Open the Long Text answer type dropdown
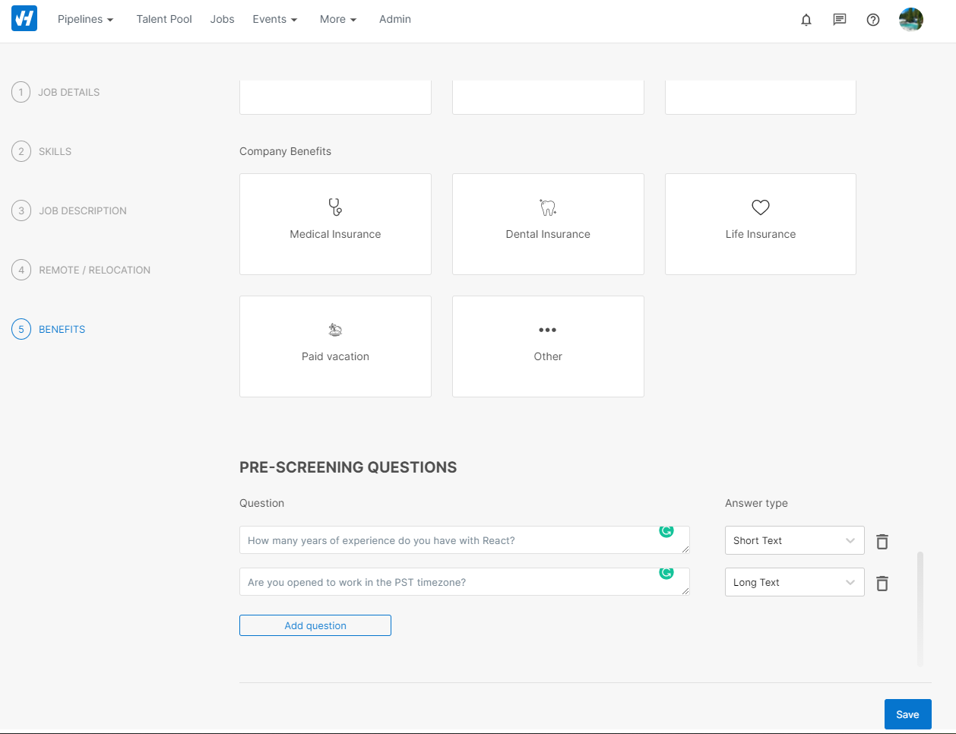 pyautogui.click(x=794, y=582)
